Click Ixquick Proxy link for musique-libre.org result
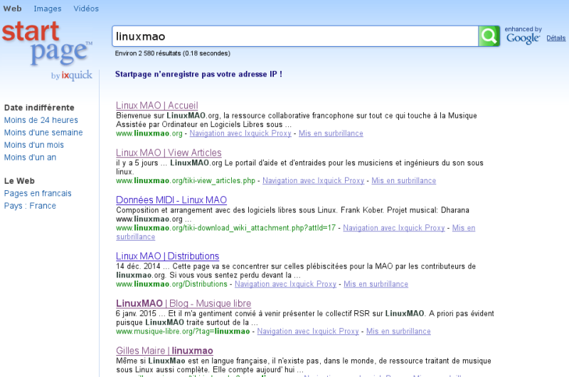This screenshot has height=377, width=569. click(308, 331)
